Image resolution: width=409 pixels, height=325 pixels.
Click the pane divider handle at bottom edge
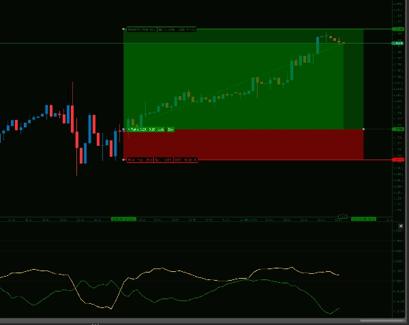pos(95,323)
